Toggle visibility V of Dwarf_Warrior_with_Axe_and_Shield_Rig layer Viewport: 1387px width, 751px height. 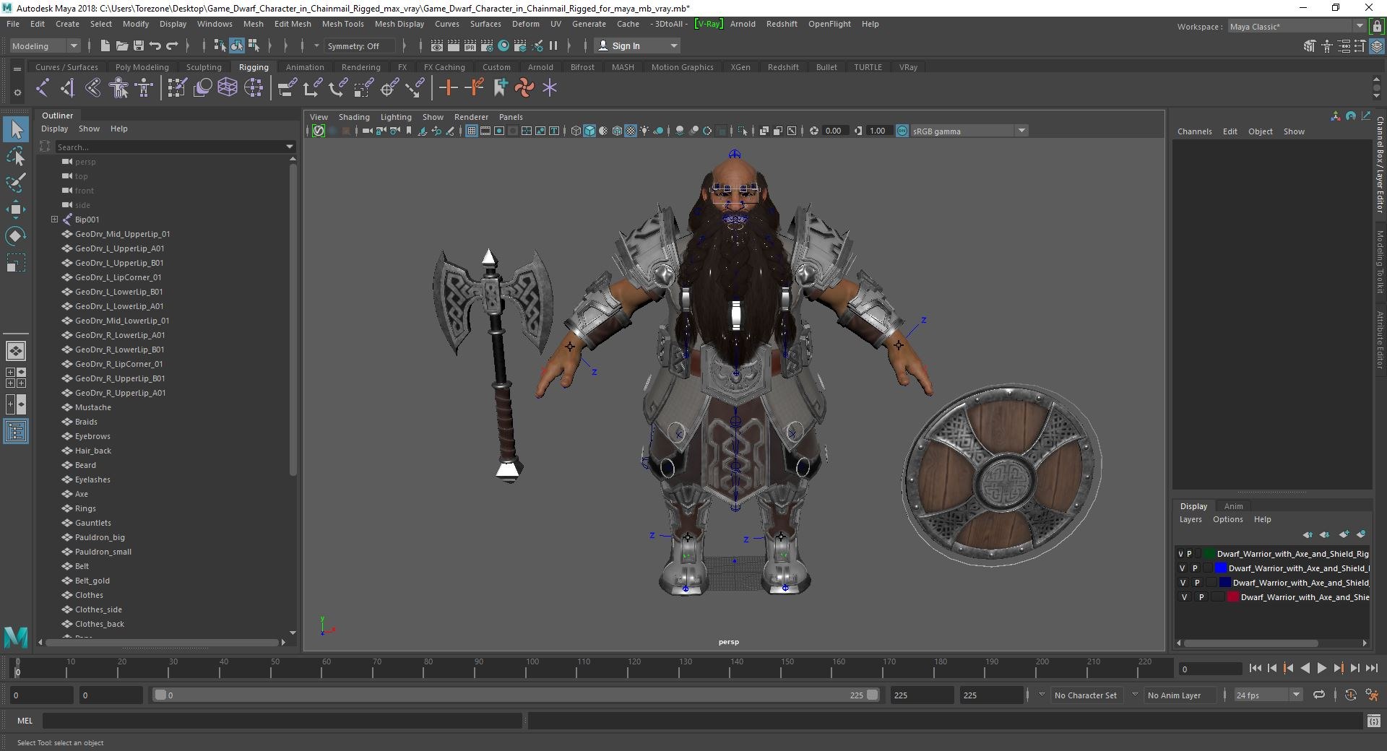coord(1181,554)
